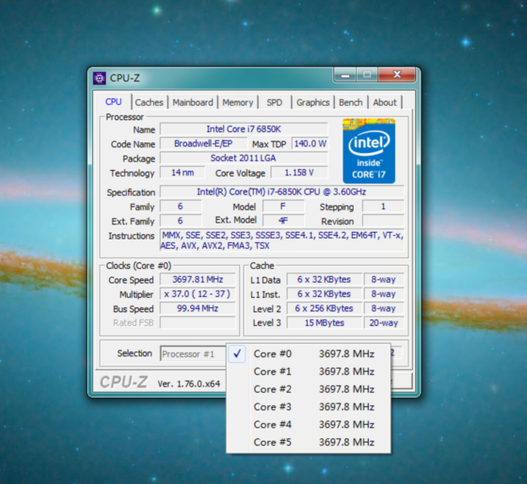
Task: Go to the Memory tab
Action: (x=238, y=102)
